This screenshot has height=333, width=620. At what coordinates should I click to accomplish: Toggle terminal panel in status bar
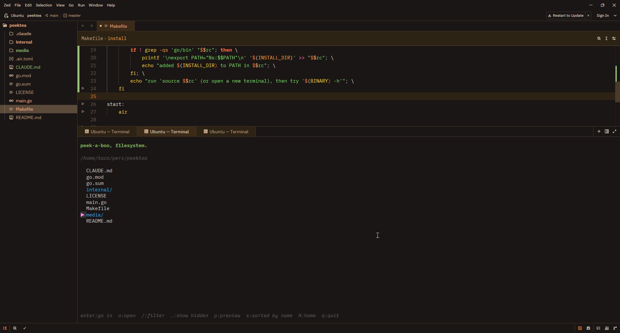coord(580,328)
